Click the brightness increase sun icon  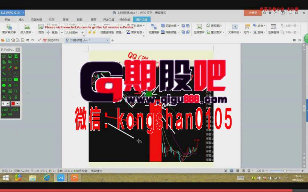tap(90, 32)
